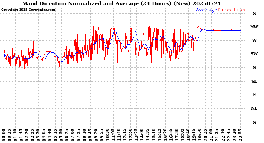Click the 21:35 time axis label

217,135
